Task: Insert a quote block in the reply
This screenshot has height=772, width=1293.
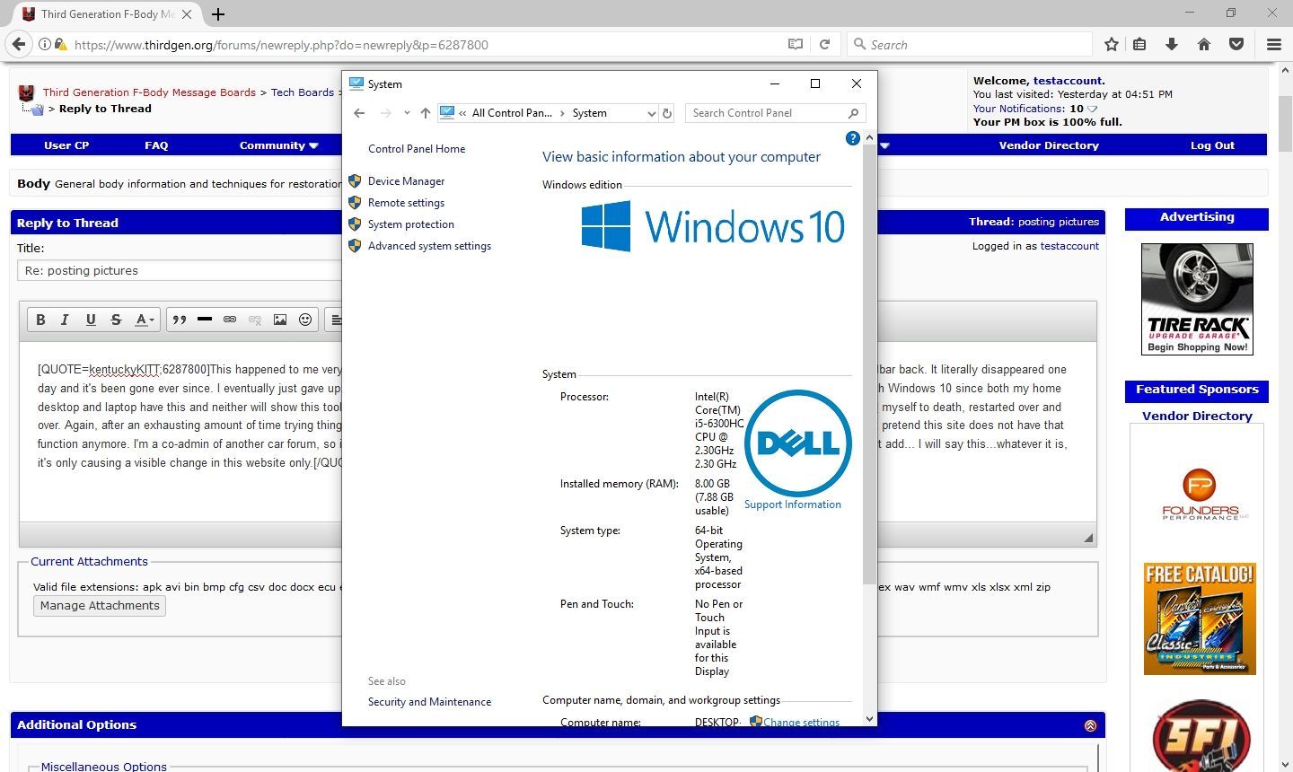Action: (180, 320)
